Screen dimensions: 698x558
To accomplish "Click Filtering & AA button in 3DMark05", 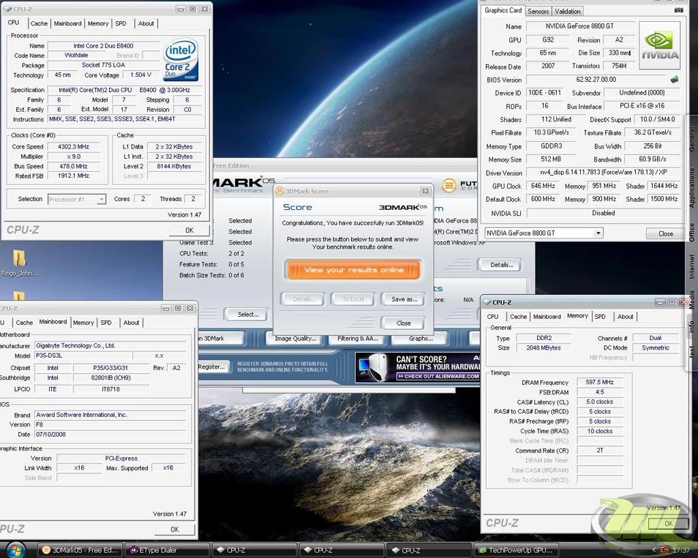I will (357, 339).
